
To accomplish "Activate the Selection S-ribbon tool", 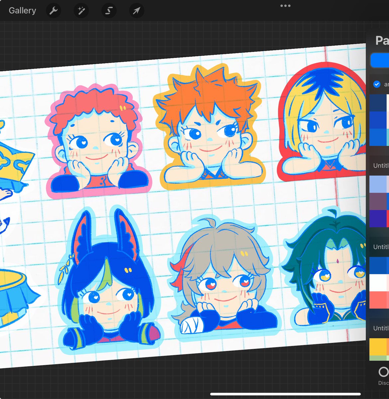I will (x=109, y=11).
